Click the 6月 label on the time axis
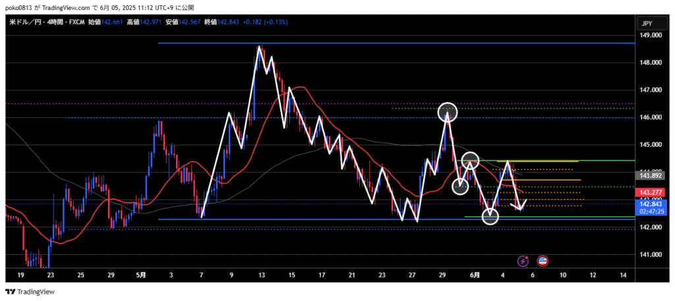This screenshot has height=301, width=675. [x=475, y=275]
